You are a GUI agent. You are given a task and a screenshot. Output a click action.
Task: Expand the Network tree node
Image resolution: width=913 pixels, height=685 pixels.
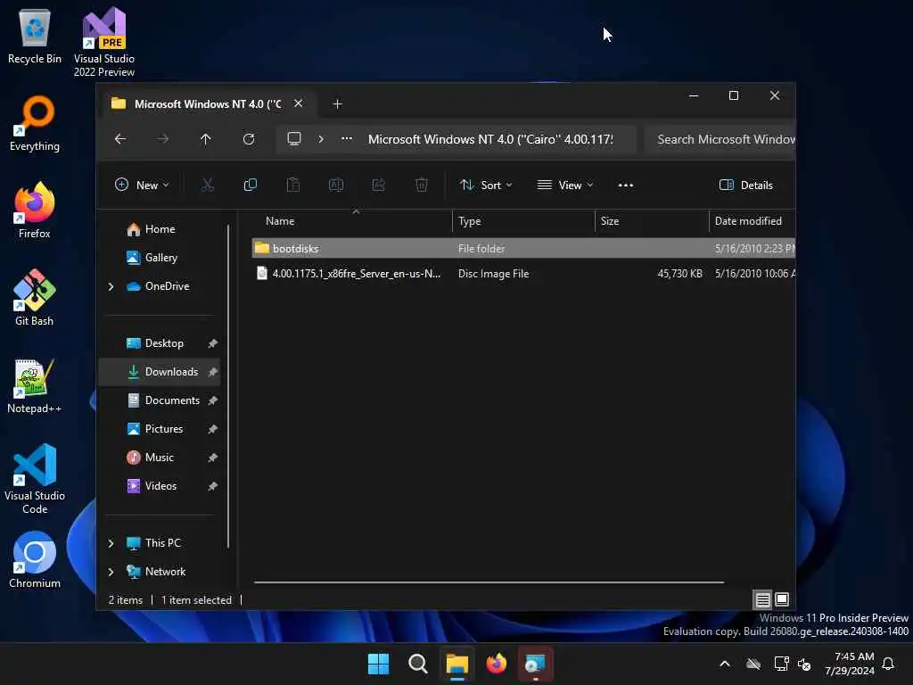[111, 572]
